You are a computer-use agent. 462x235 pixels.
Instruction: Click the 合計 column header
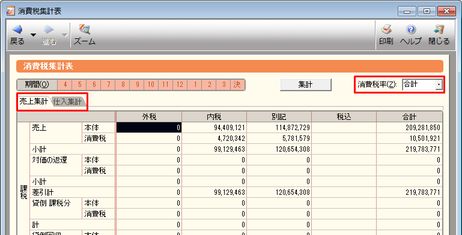coord(409,117)
